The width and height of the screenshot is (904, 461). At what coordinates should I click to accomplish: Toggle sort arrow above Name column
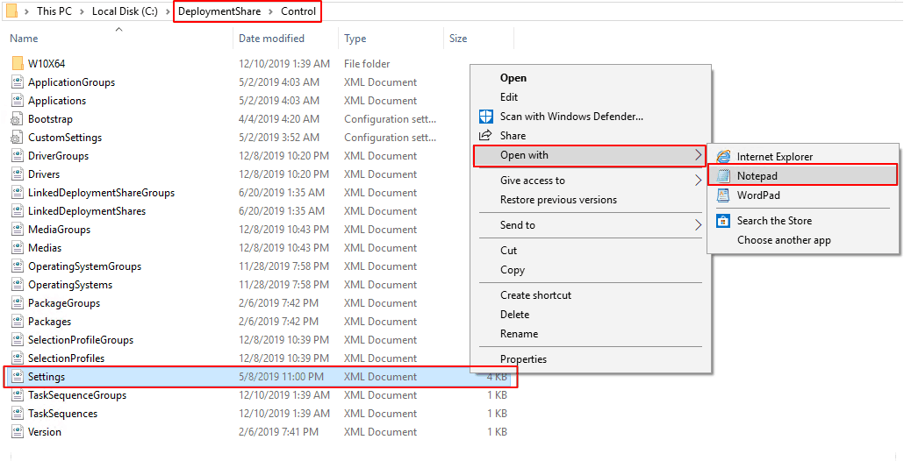pyautogui.click(x=118, y=29)
